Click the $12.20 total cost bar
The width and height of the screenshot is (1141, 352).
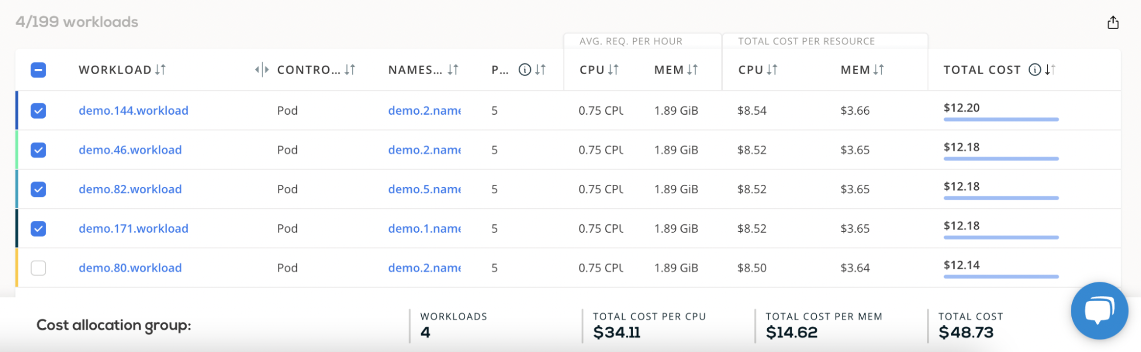1001,119
